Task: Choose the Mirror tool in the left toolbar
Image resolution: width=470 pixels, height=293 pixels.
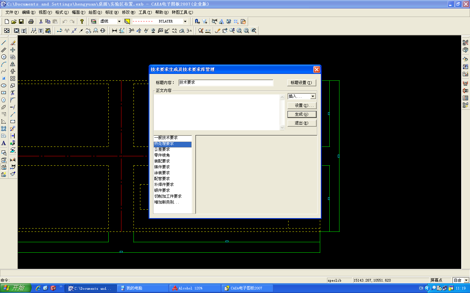Action: [x=13, y=64]
